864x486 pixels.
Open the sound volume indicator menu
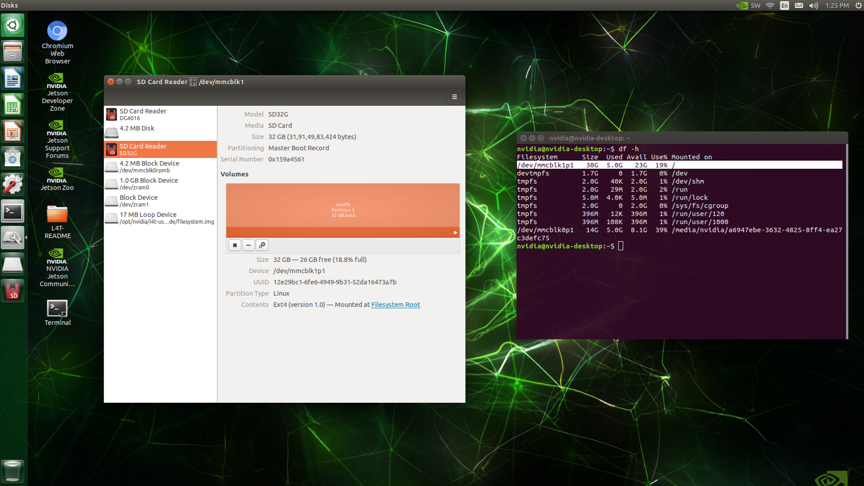pos(813,5)
